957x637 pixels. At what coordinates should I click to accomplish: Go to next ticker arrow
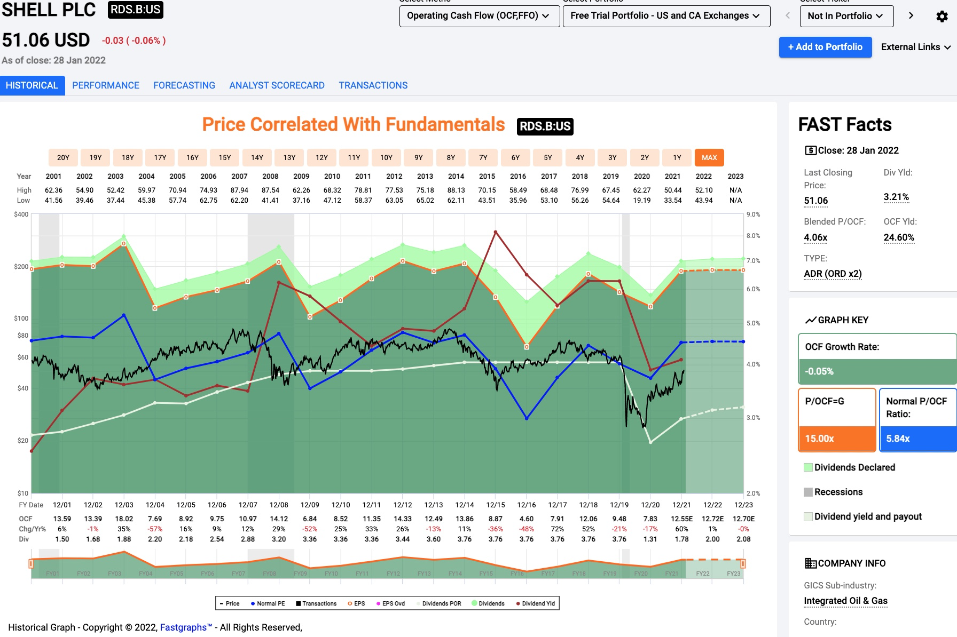point(911,15)
